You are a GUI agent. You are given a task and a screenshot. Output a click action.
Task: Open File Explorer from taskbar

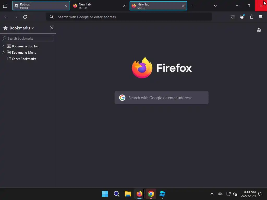click(x=128, y=194)
